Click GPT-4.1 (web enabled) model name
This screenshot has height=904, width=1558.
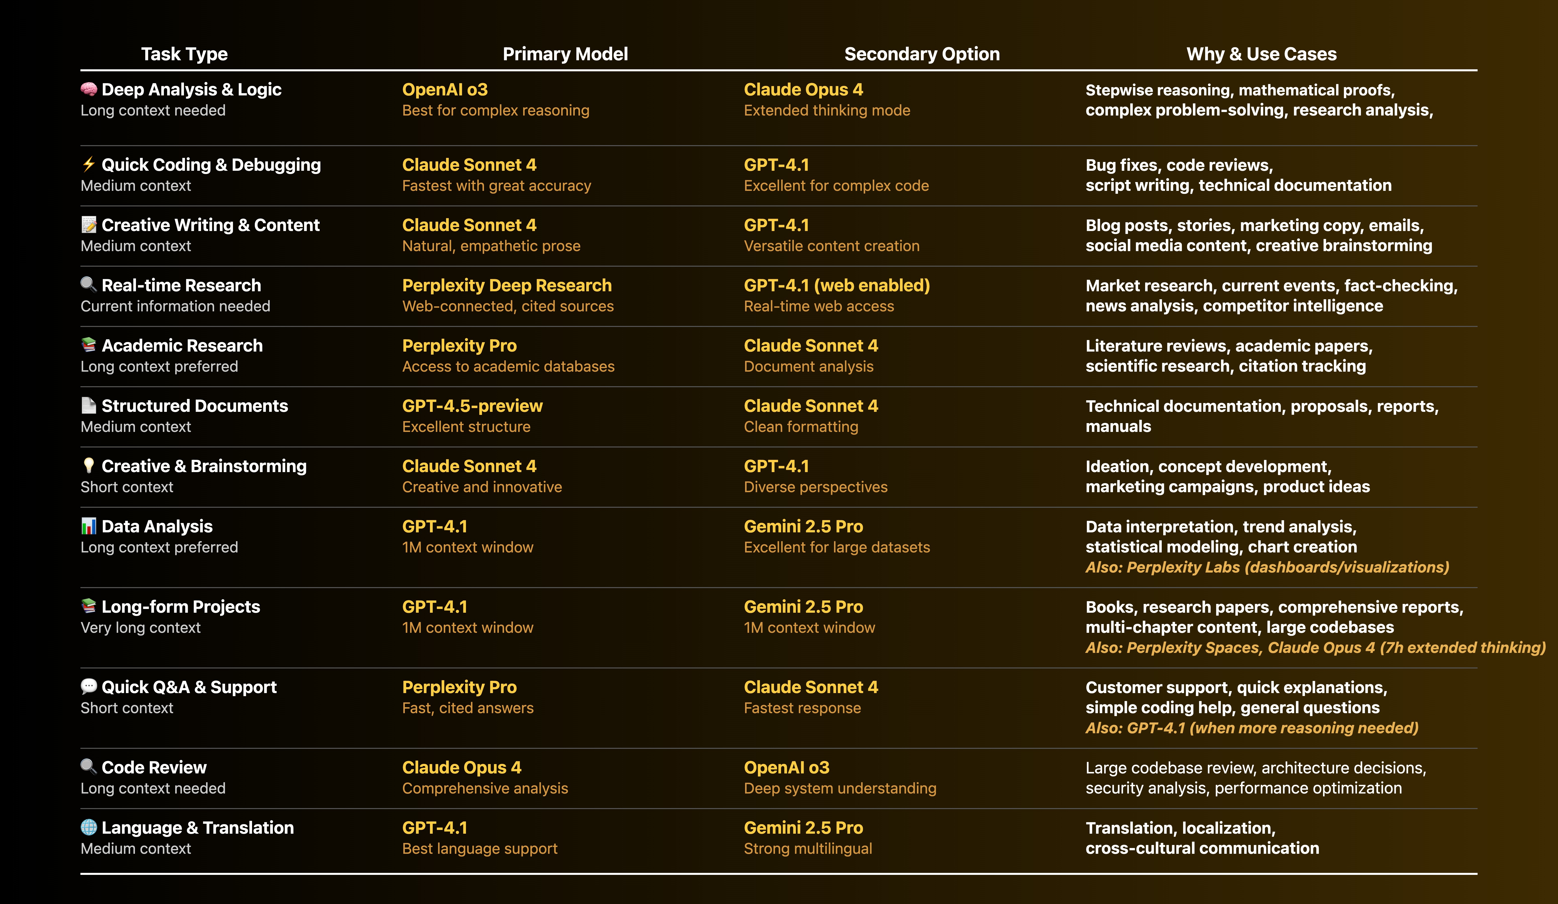pos(837,286)
